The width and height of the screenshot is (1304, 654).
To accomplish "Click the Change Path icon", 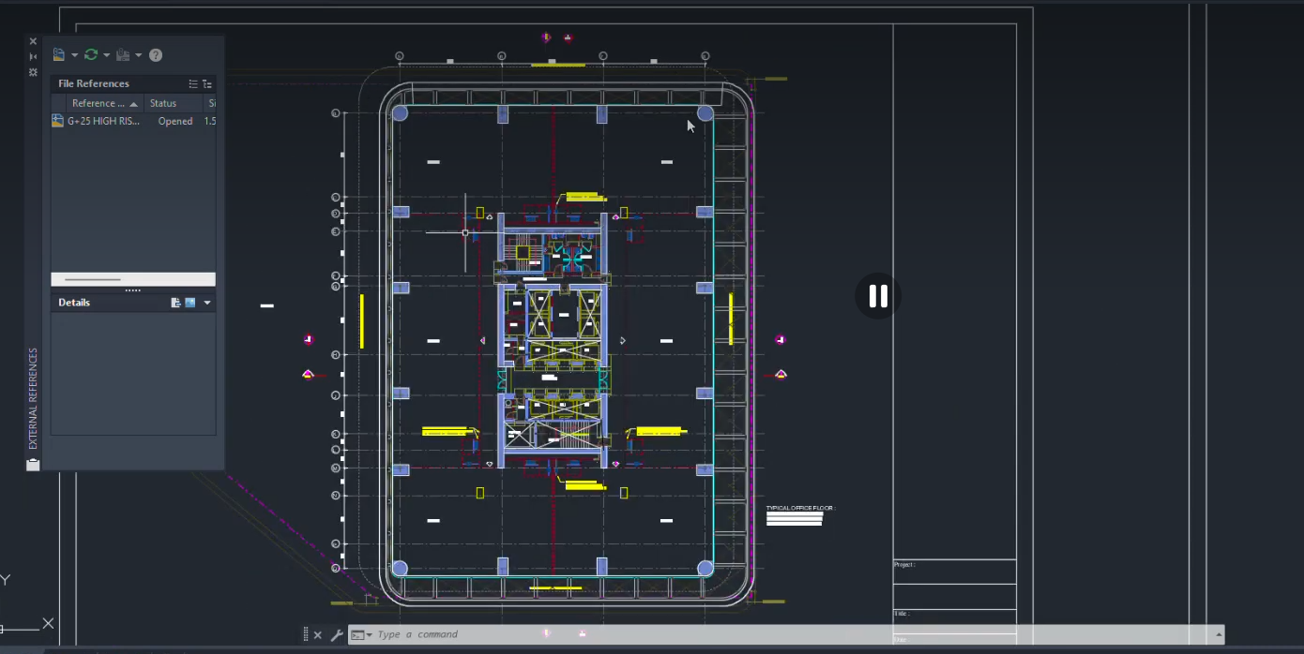I will click(x=123, y=55).
